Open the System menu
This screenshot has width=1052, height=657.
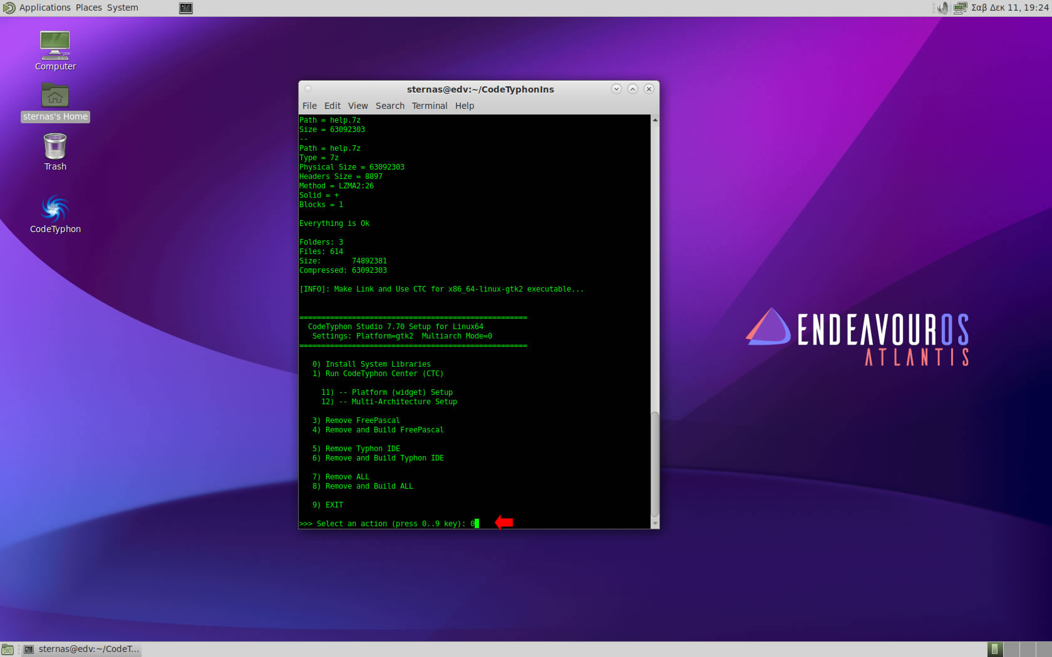pyautogui.click(x=123, y=8)
